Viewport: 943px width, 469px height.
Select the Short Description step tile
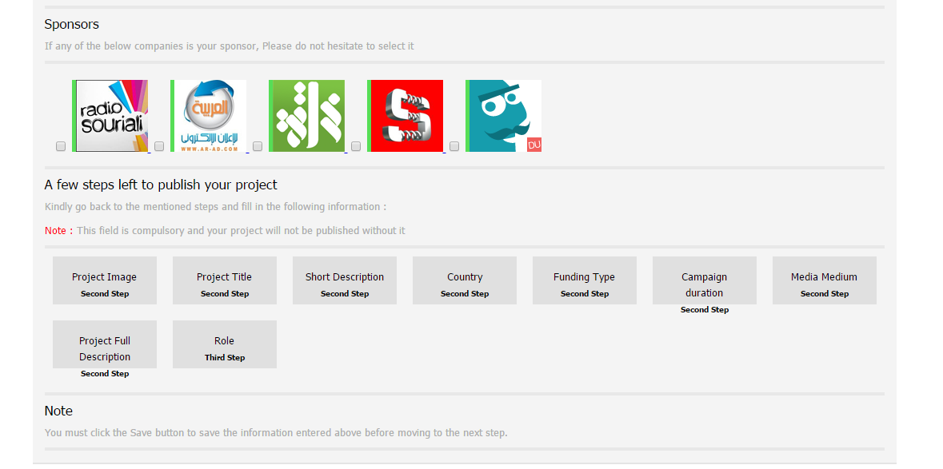[x=345, y=280]
